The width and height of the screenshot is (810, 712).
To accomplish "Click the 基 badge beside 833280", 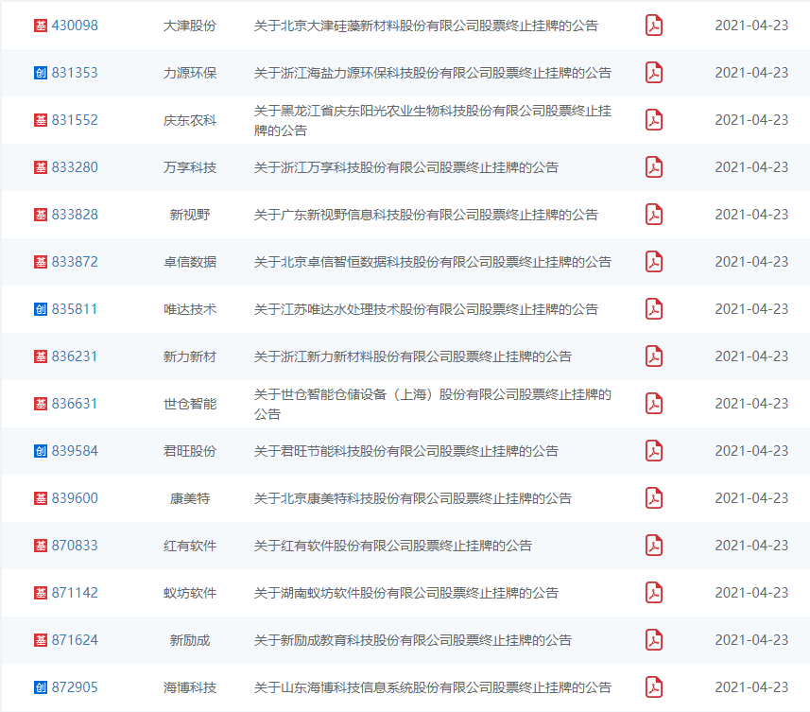I will point(41,167).
